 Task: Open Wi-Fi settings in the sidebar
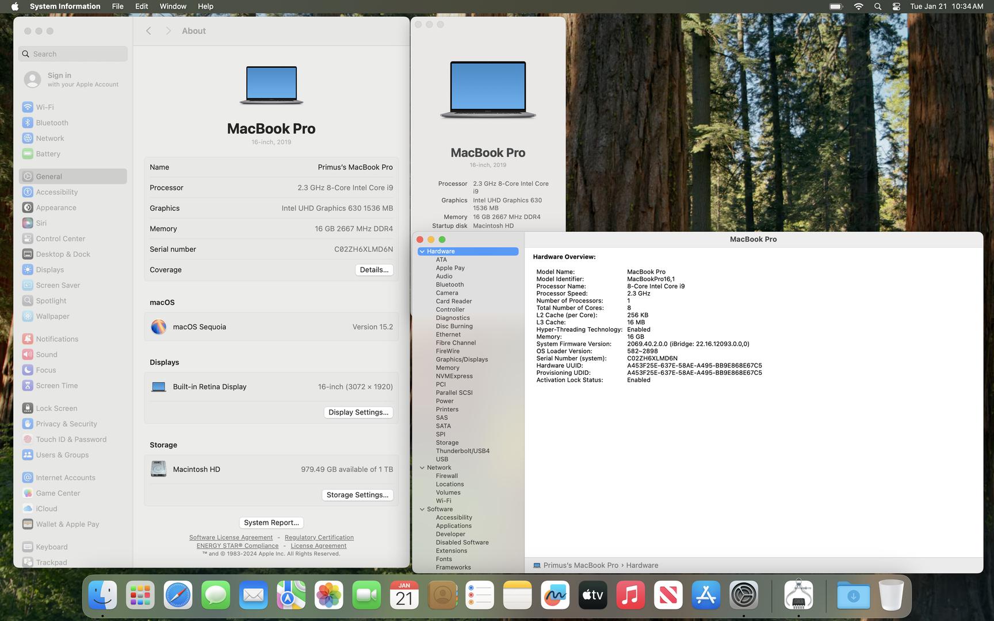point(44,107)
